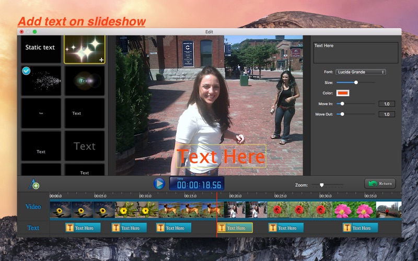
Task: Close the Edit window with the red button
Action: coord(21,32)
